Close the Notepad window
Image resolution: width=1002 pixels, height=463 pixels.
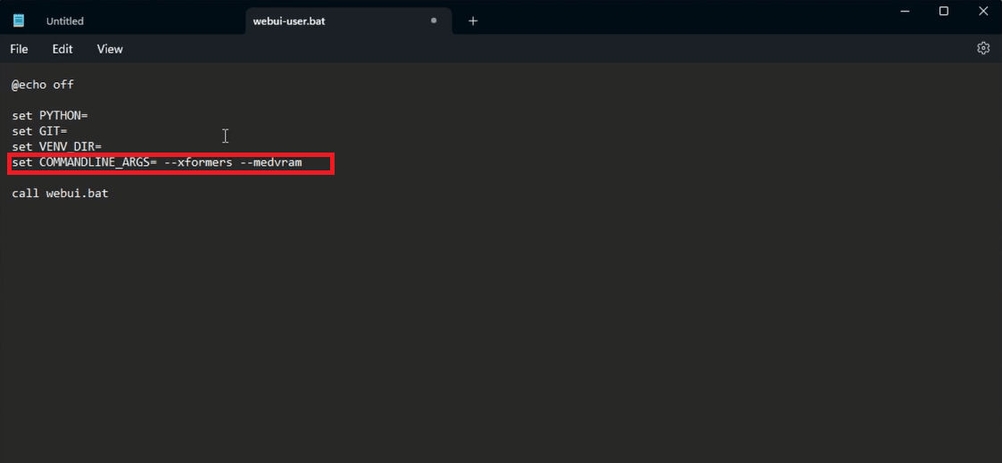coord(983,11)
